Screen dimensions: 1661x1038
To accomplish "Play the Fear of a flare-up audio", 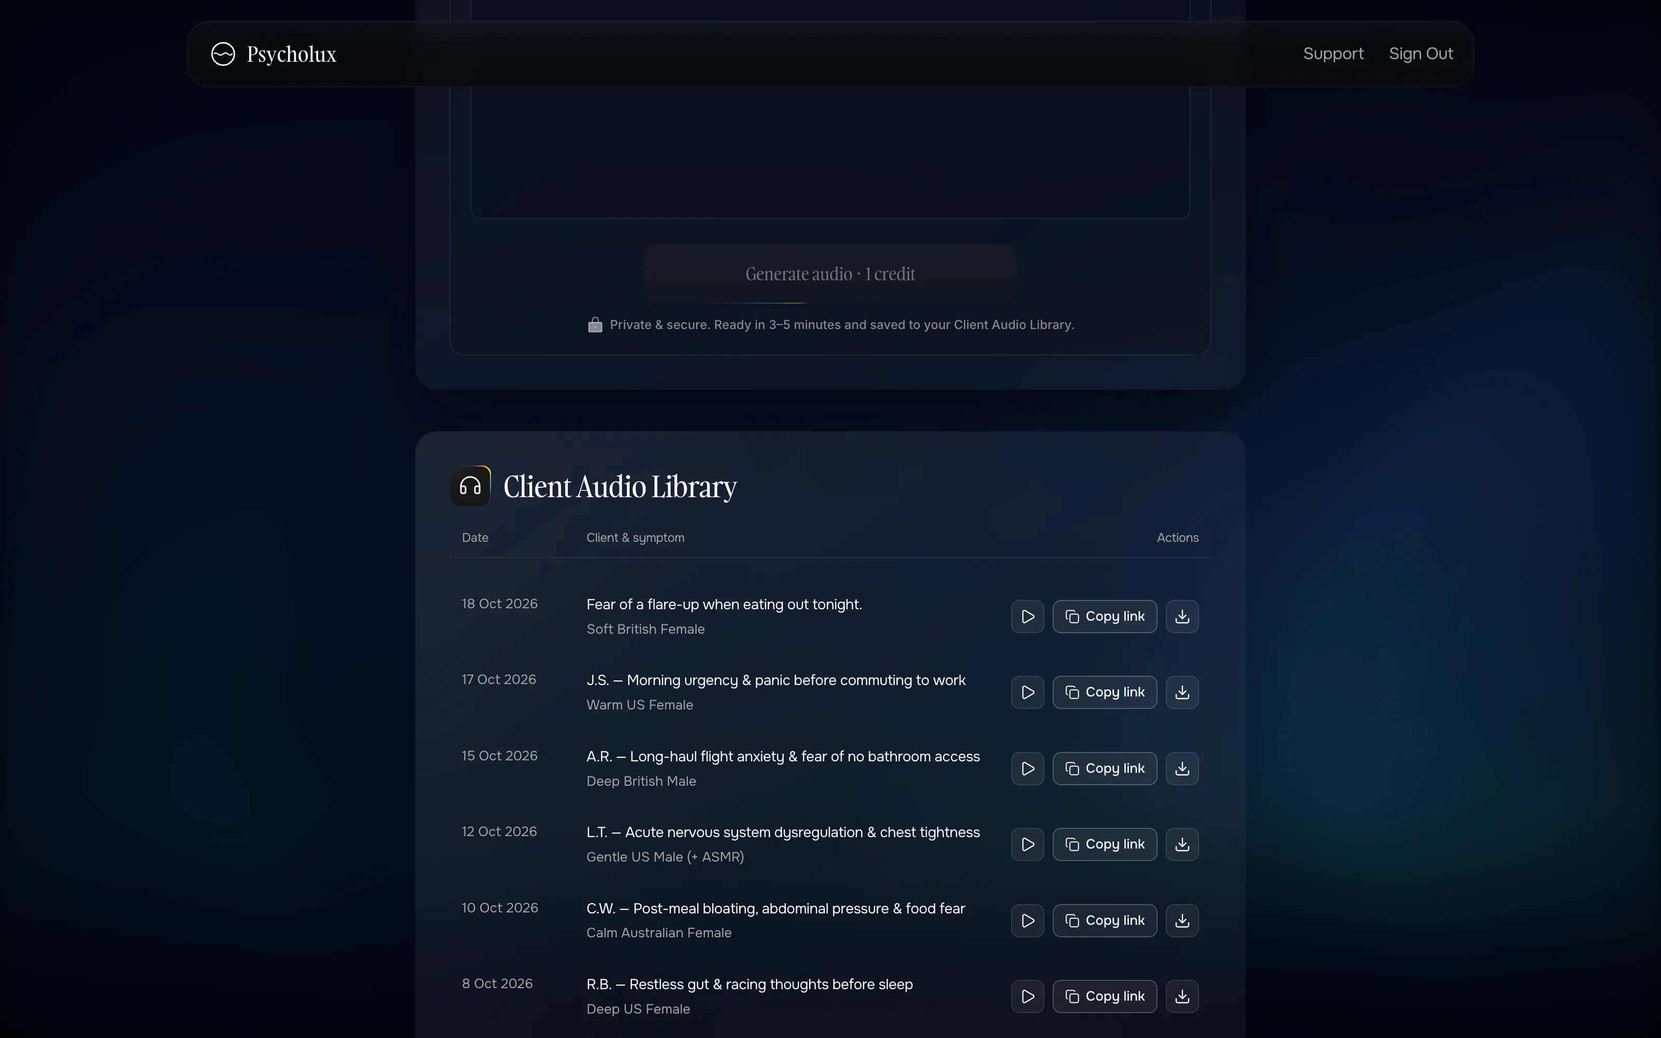I will pos(1027,617).
